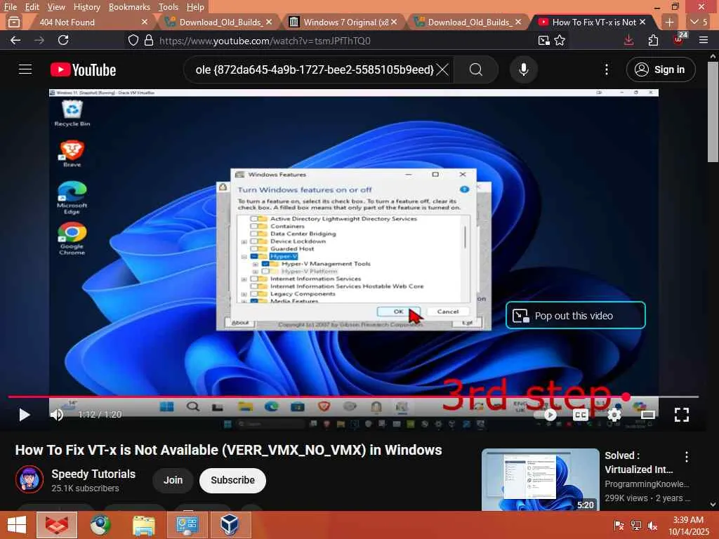Click picture-in-picture icon in address bar

click(544, 40)
